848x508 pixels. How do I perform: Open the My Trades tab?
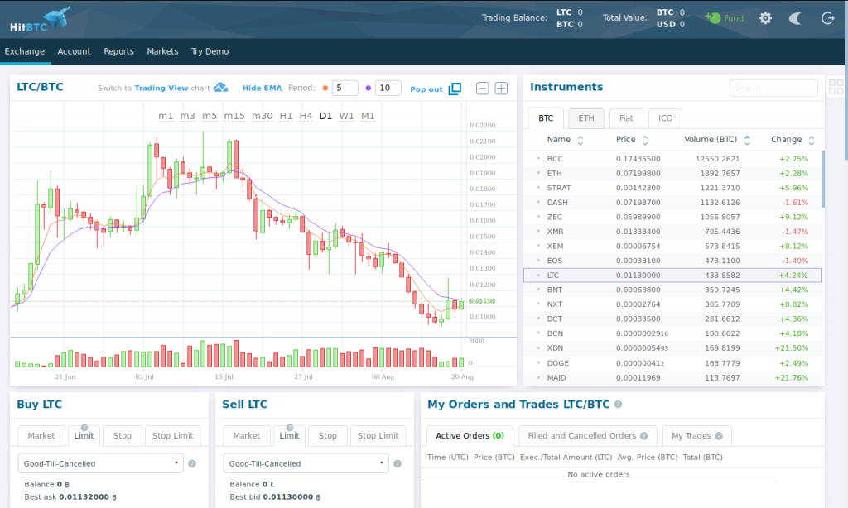697,435
